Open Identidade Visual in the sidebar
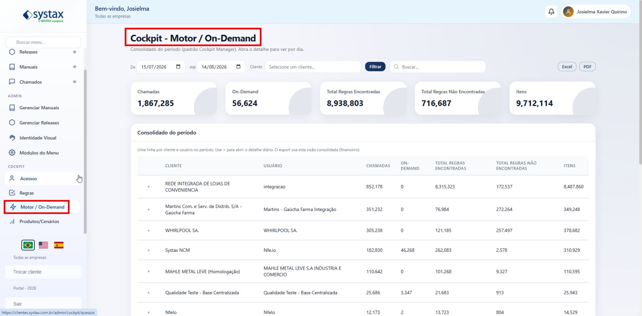Screen dimensions: 642x316 tap(43, 138)
